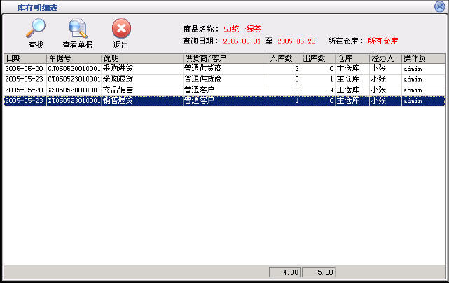
Task: Click the 所有仓库 warehouse value
Action: point(382,41)
